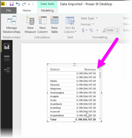The height and width of the screenshot is (138, 132).
Task: Toggle the thousands separator comma
Action: pyautogui.click(x=97, y=31)
